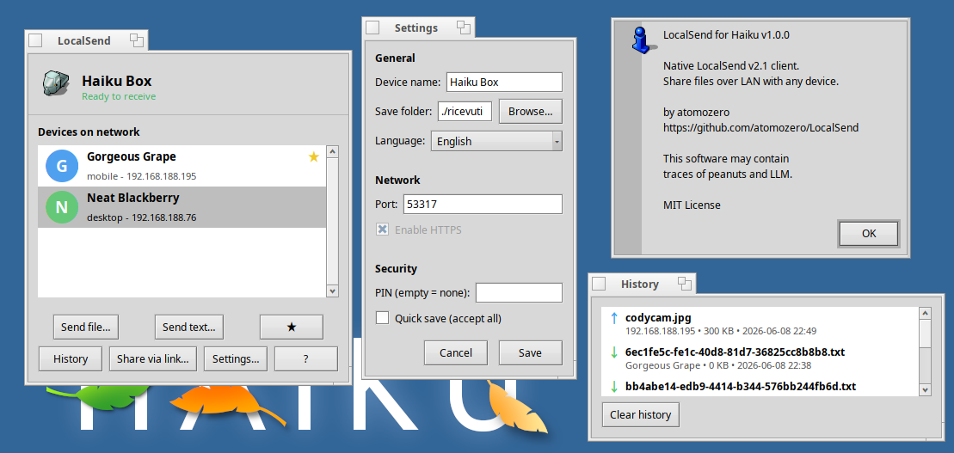Select the Neat Blackberry device row
The width and height of the screenshot is (954, 453).
tap(182, 207)
